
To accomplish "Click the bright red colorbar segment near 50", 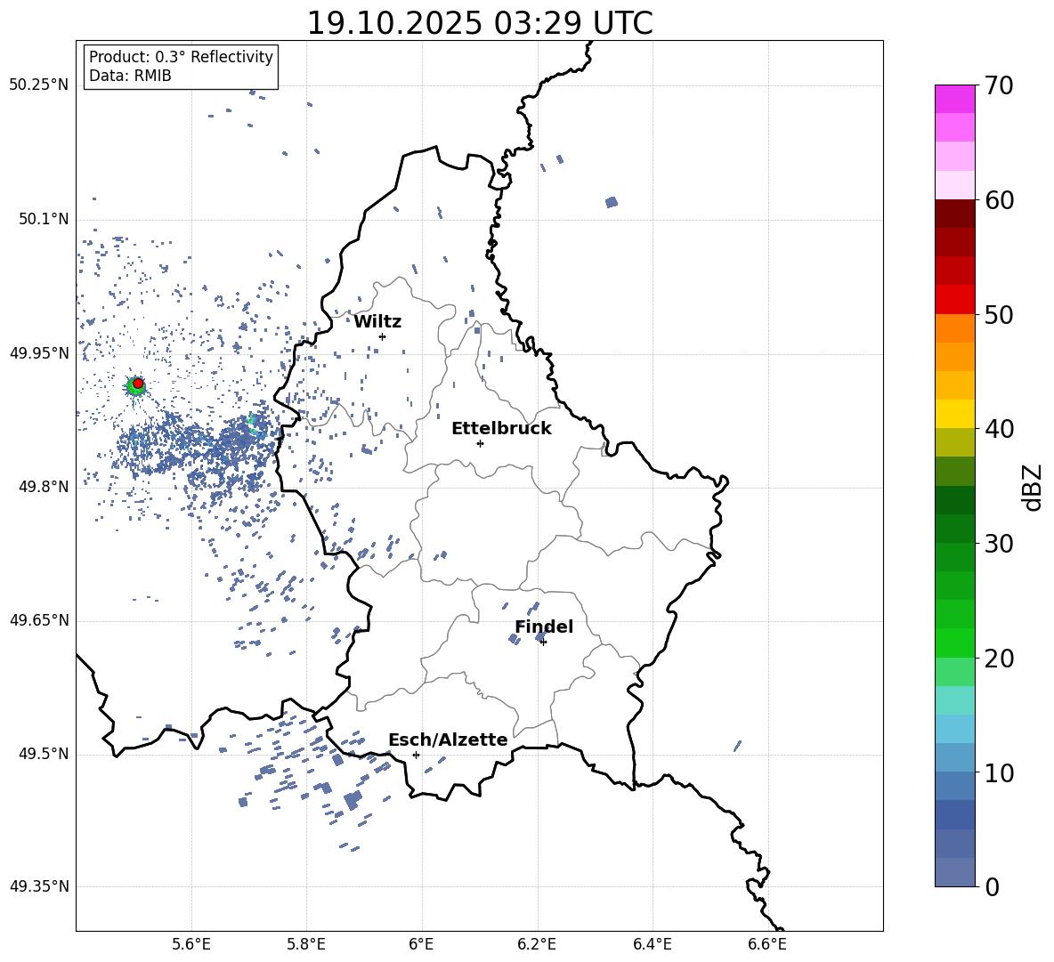I will 955,300.
